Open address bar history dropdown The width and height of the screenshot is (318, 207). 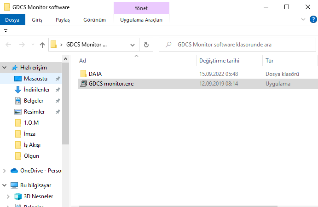(x=133, y=45)
